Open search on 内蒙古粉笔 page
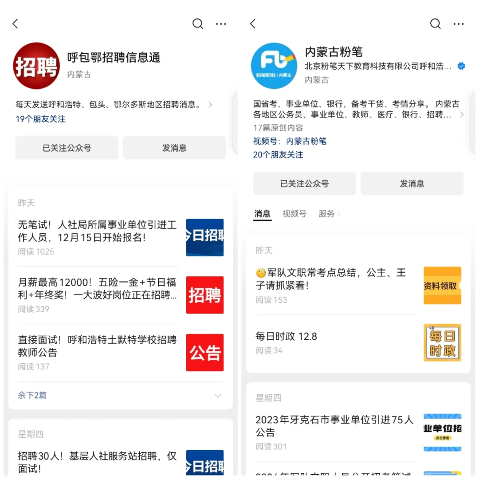Image resolution: width=479 pixels, height=479 pixels. [x=436, y=24]
